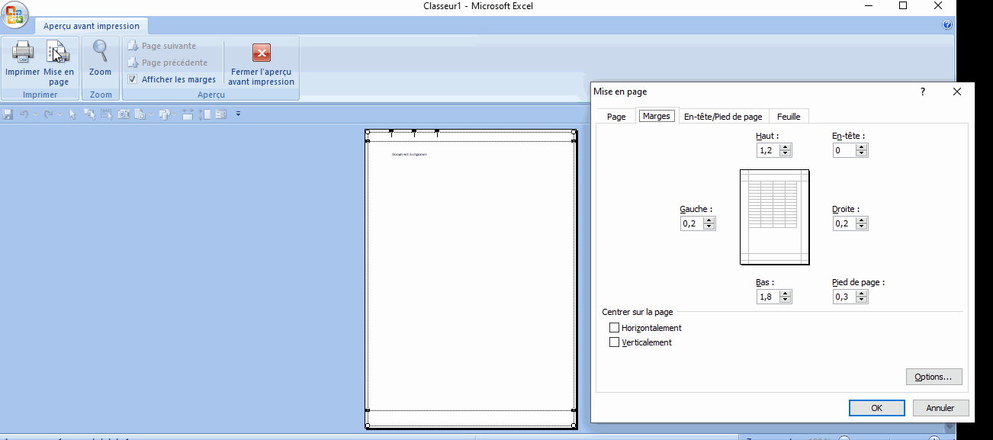Uncheck Afficher les marges checkbox
993x440 pixels.
click(133, 79)
